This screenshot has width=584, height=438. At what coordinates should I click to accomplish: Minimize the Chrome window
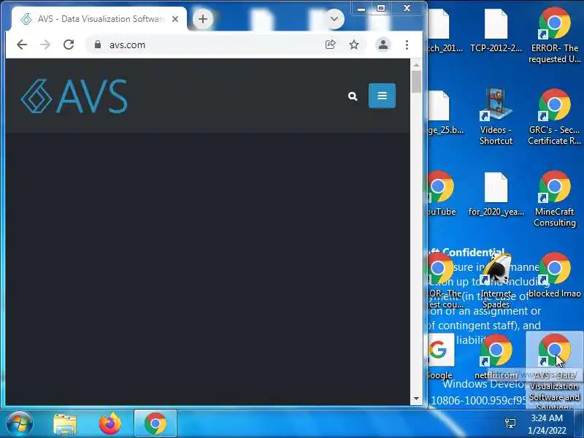point(361,8)
